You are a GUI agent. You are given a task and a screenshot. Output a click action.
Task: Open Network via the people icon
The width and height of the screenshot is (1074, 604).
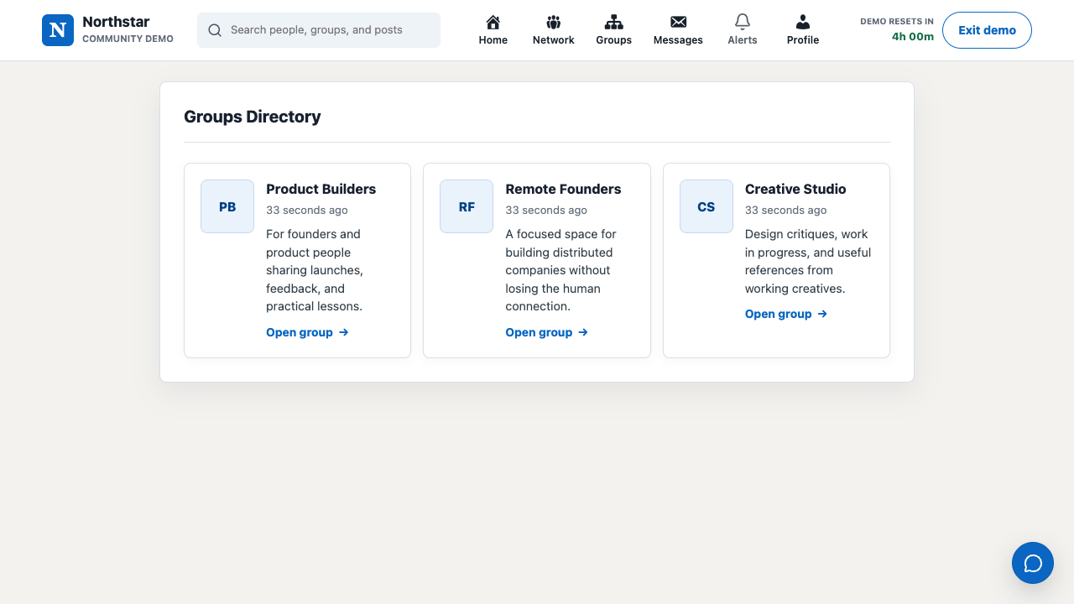tap(553, 22)
